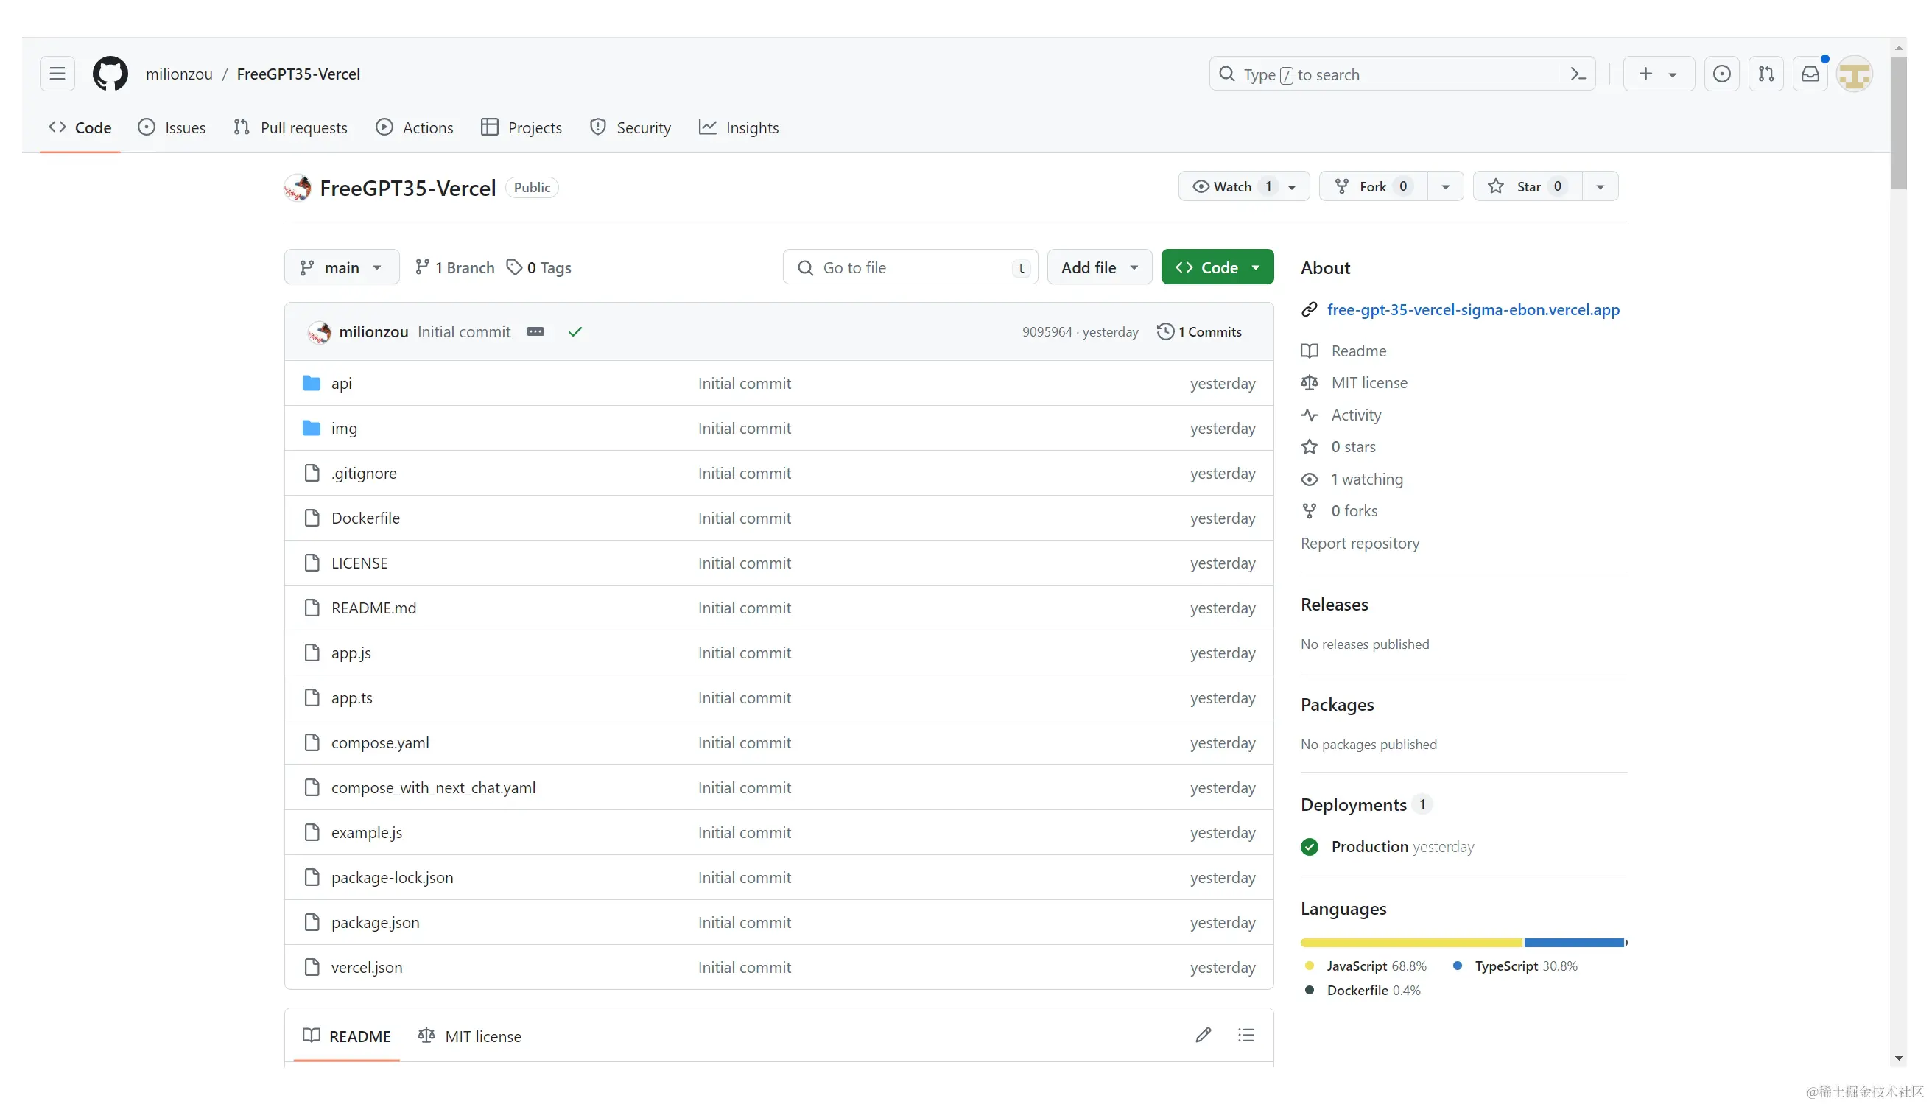Open the hamburger navigation menu
Viewport: 1929px width, 1104px height.
pos(57,74)
